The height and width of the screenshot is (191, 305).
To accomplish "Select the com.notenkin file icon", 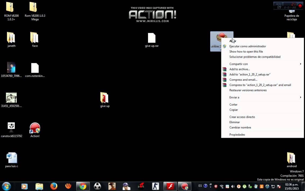I will pos(35,68).
